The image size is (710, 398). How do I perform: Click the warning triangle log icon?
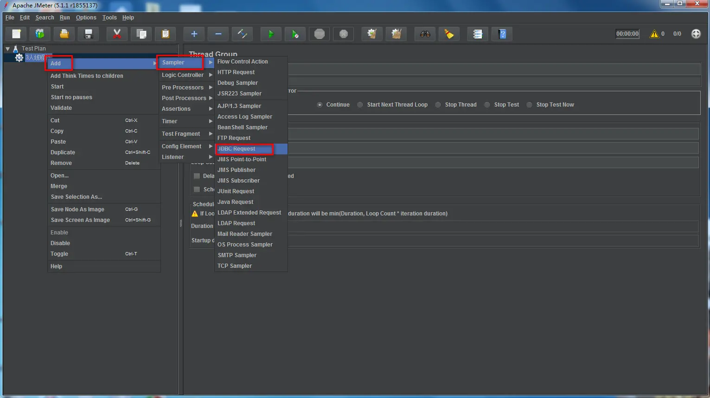(654, 34)
